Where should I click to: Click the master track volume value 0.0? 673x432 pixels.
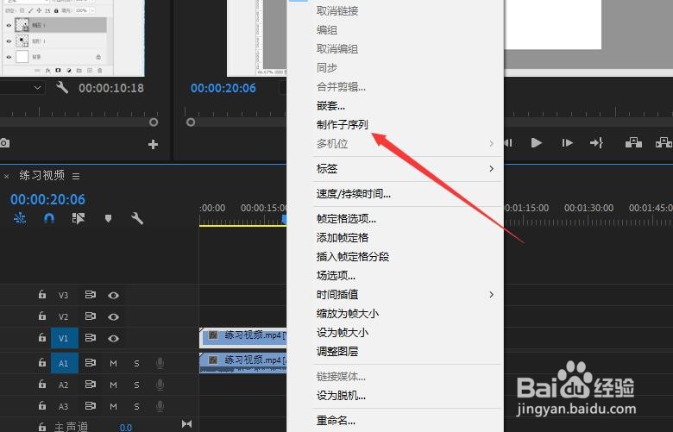pos(125,428)
